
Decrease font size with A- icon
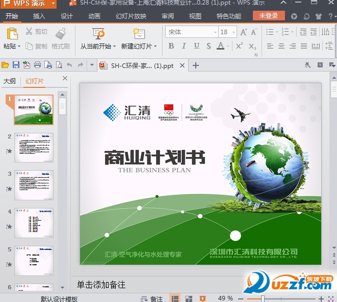[x=254, y=32]
